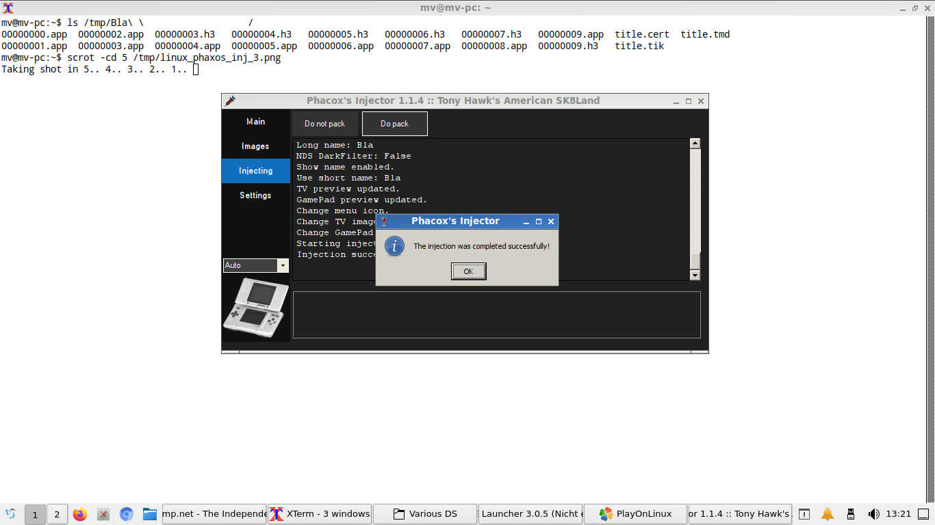Open the volume control in the system tray
Viewport: 935px width, 525px height.
873,514
